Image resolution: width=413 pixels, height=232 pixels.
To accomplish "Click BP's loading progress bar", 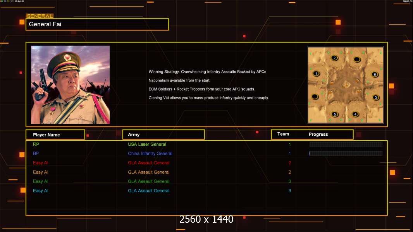I will 346,154.
